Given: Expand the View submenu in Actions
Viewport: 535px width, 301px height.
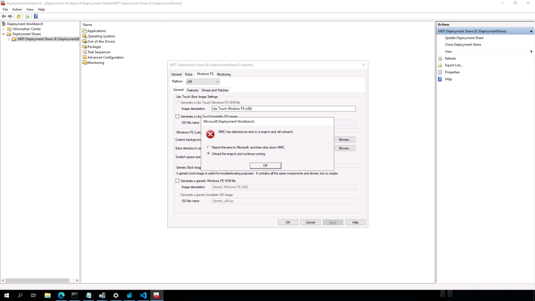Looking at the screenshot, I should point(531,52).
